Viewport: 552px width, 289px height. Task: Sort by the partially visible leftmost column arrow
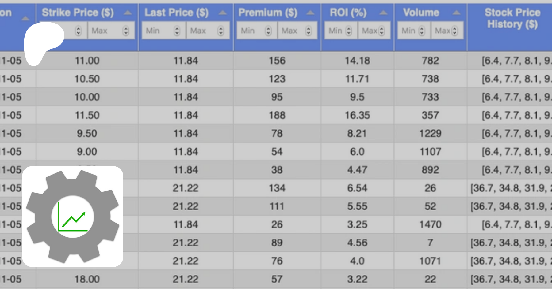25,19
